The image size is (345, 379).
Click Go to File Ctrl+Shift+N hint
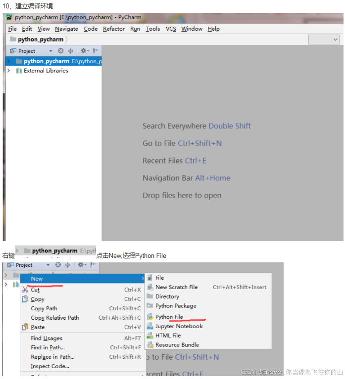pos(182,143)
